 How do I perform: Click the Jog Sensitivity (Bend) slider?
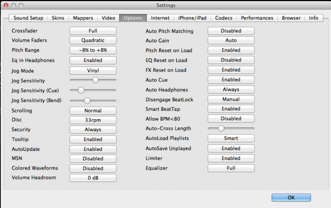(x=87, y=100)
